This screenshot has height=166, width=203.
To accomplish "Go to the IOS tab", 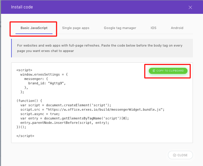I will 154,28.
